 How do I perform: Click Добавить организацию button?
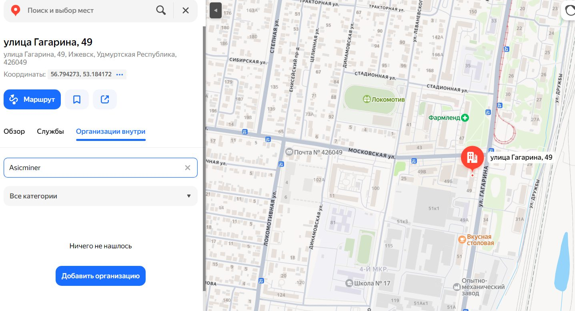click(100, 276)
